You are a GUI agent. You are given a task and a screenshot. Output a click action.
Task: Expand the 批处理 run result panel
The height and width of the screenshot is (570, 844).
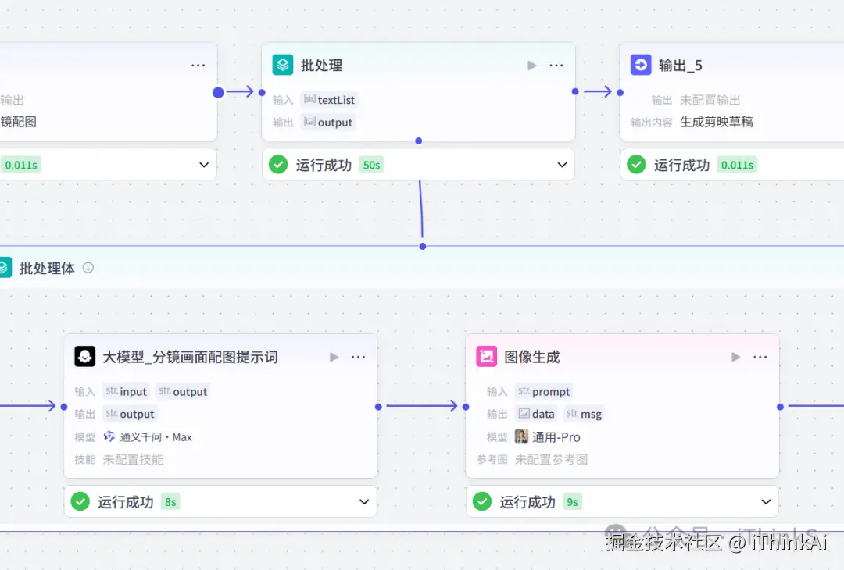pos(562,164)
